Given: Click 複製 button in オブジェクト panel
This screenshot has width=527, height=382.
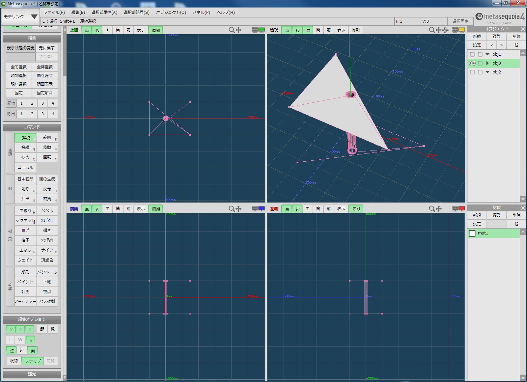Looking at the screenshot, I should click(497, 37).
